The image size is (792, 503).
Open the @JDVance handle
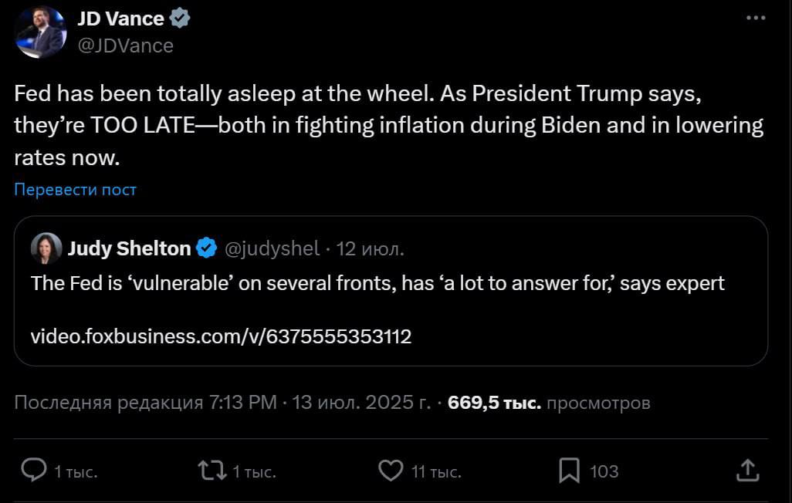point(125,46)
